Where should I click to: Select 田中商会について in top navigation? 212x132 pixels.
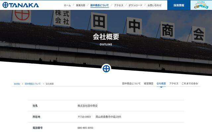click(99, 5)
